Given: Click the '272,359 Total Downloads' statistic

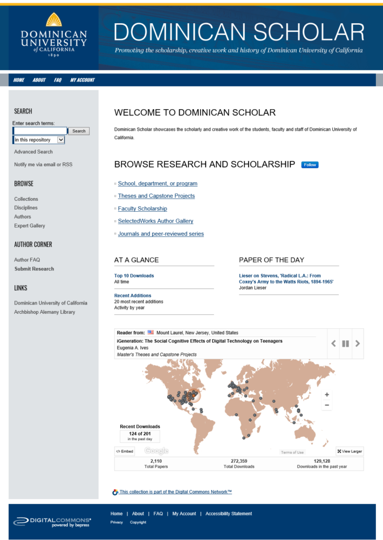Looking at the screenshot, I should [x=239, y=463].
